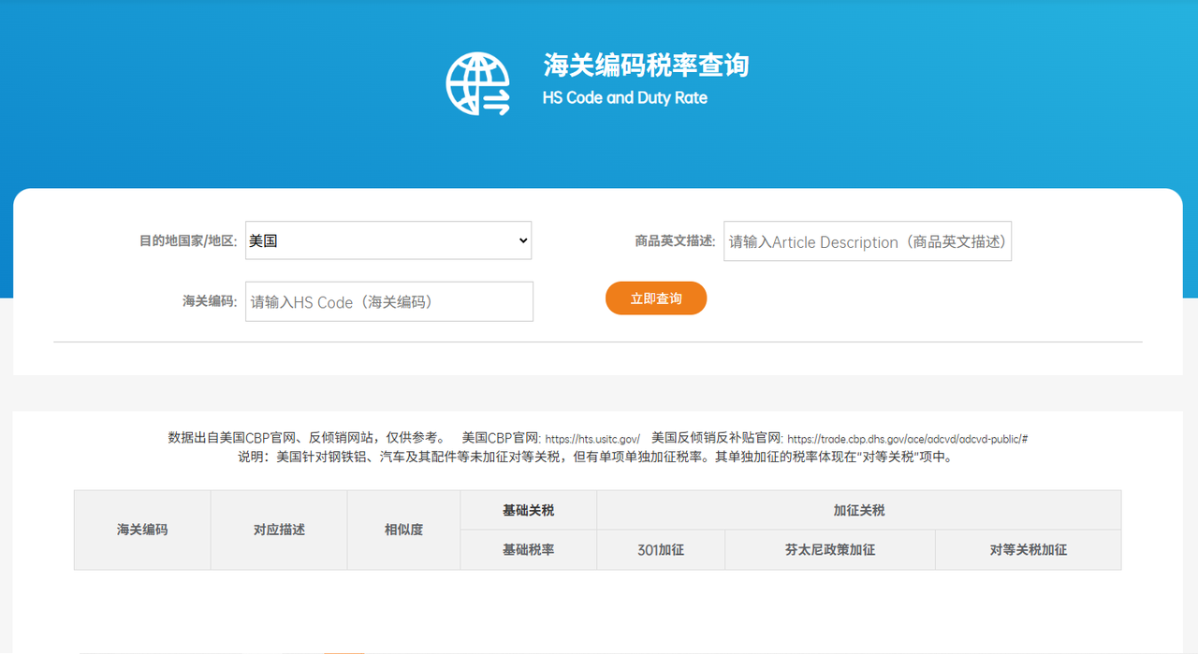Click the HS Code input field
This screenshot has height=654, width=1198.
pyautogui.click(x=387, y=301)
